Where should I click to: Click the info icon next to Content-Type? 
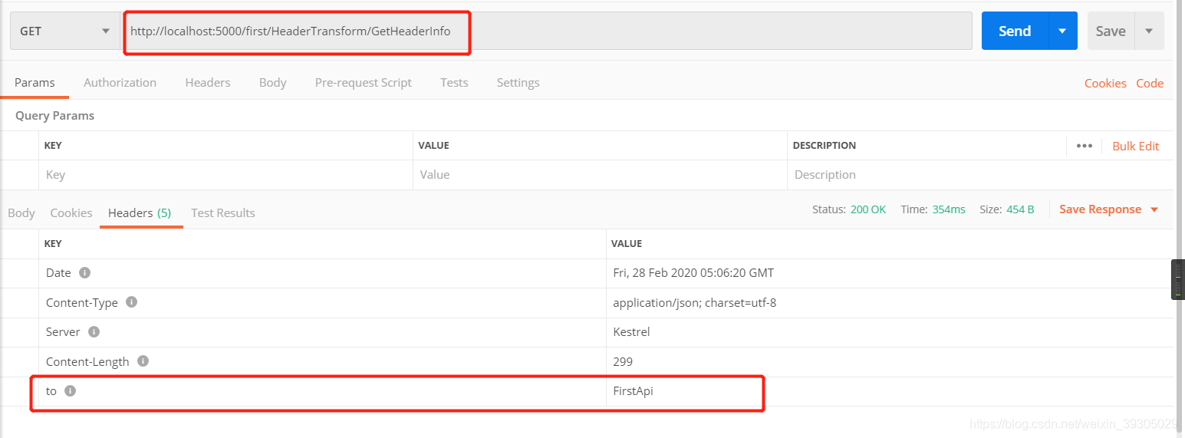132,302
